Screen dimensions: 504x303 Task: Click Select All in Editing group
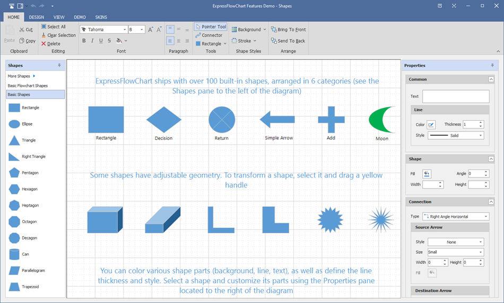tap(53, 26)
